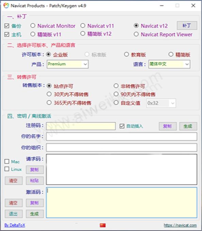Choose the 365天内不得转售 option

(49, 103)
